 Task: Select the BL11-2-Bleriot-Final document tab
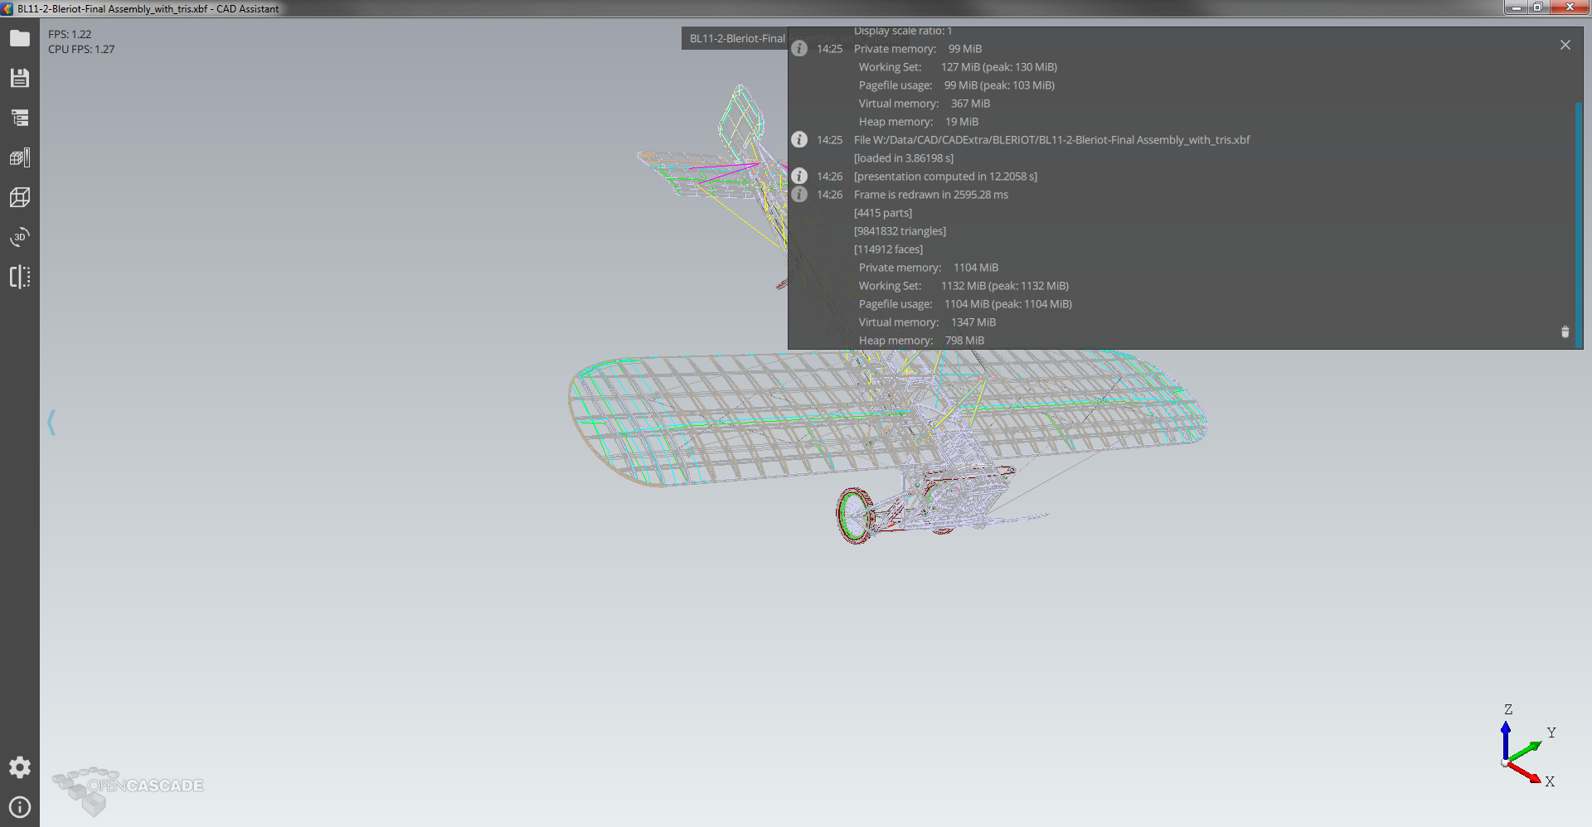[736, 39]
